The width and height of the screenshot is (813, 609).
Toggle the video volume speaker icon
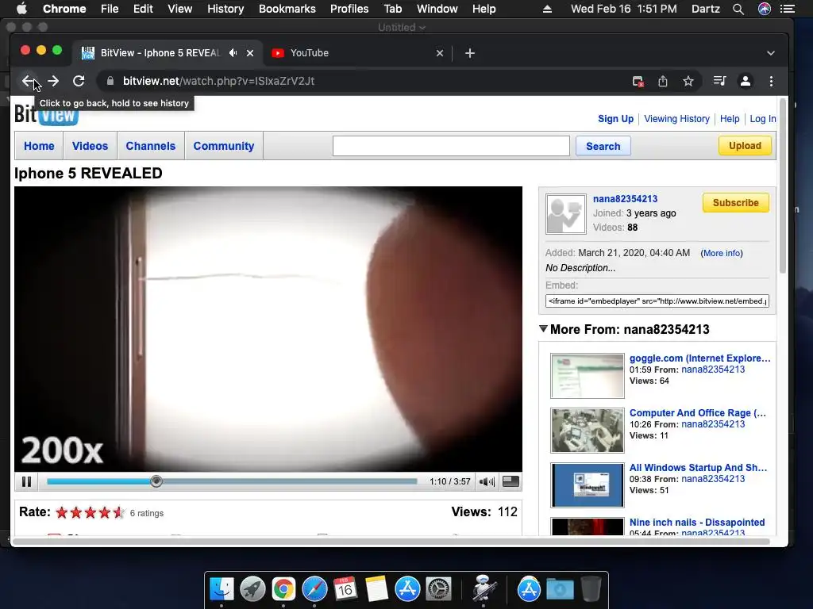[x=487, y=481]
